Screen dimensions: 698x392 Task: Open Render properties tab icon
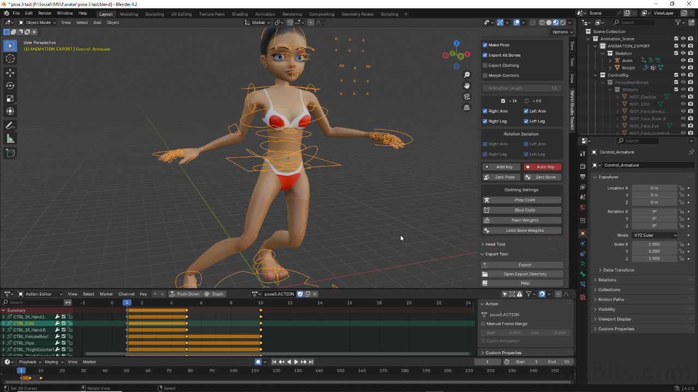tap(582, 166)
